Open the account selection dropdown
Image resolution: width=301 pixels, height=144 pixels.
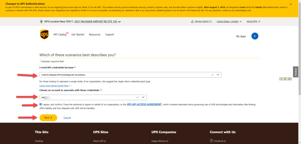93,97
